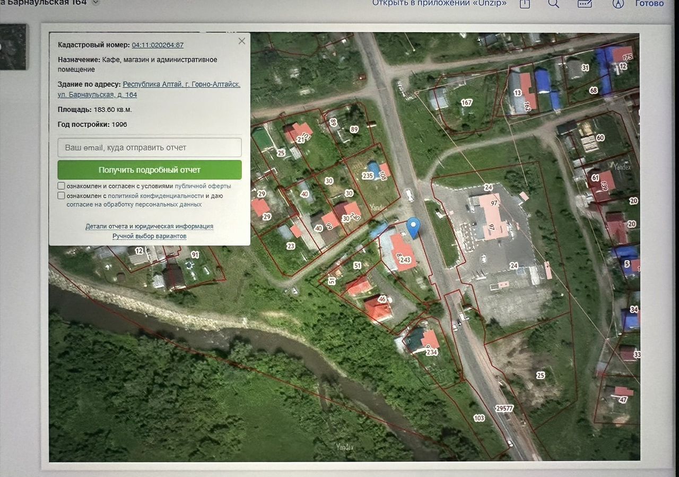Viewport: 679px width, 477px height.
Task: Click Ручной выбор вариантов link
Action: pos(150,236)
